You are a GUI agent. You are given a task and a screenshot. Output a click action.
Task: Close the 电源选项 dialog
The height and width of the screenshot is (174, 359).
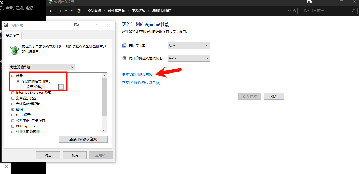(109, 25)
